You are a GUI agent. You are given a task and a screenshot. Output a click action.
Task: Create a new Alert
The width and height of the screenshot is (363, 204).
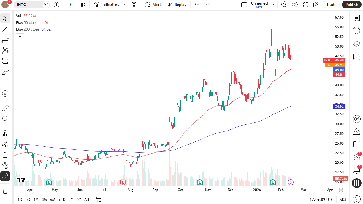[x=153, y=5]
